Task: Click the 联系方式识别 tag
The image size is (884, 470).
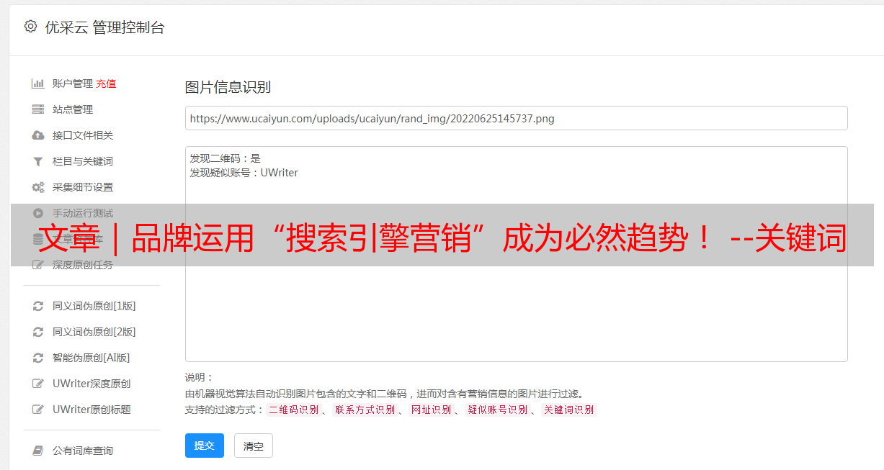Action: [365, 410]
